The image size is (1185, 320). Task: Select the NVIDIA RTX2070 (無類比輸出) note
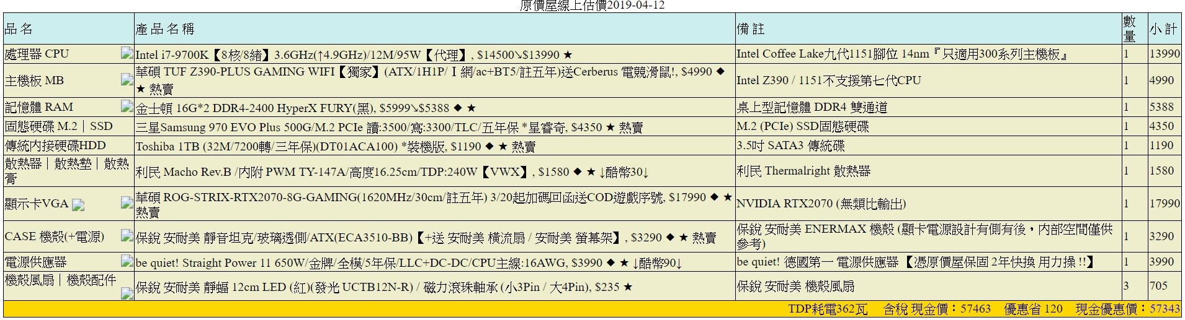tap(821, 204)
